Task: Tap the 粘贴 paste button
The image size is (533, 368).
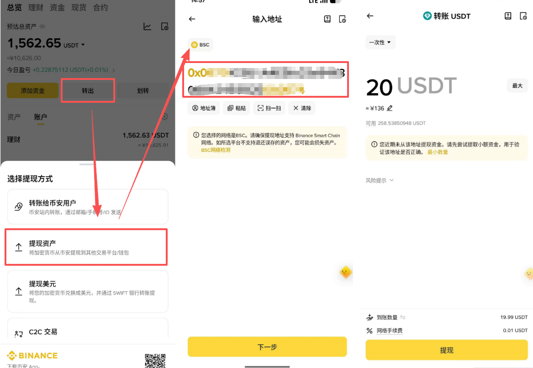Action: (237, 108)
